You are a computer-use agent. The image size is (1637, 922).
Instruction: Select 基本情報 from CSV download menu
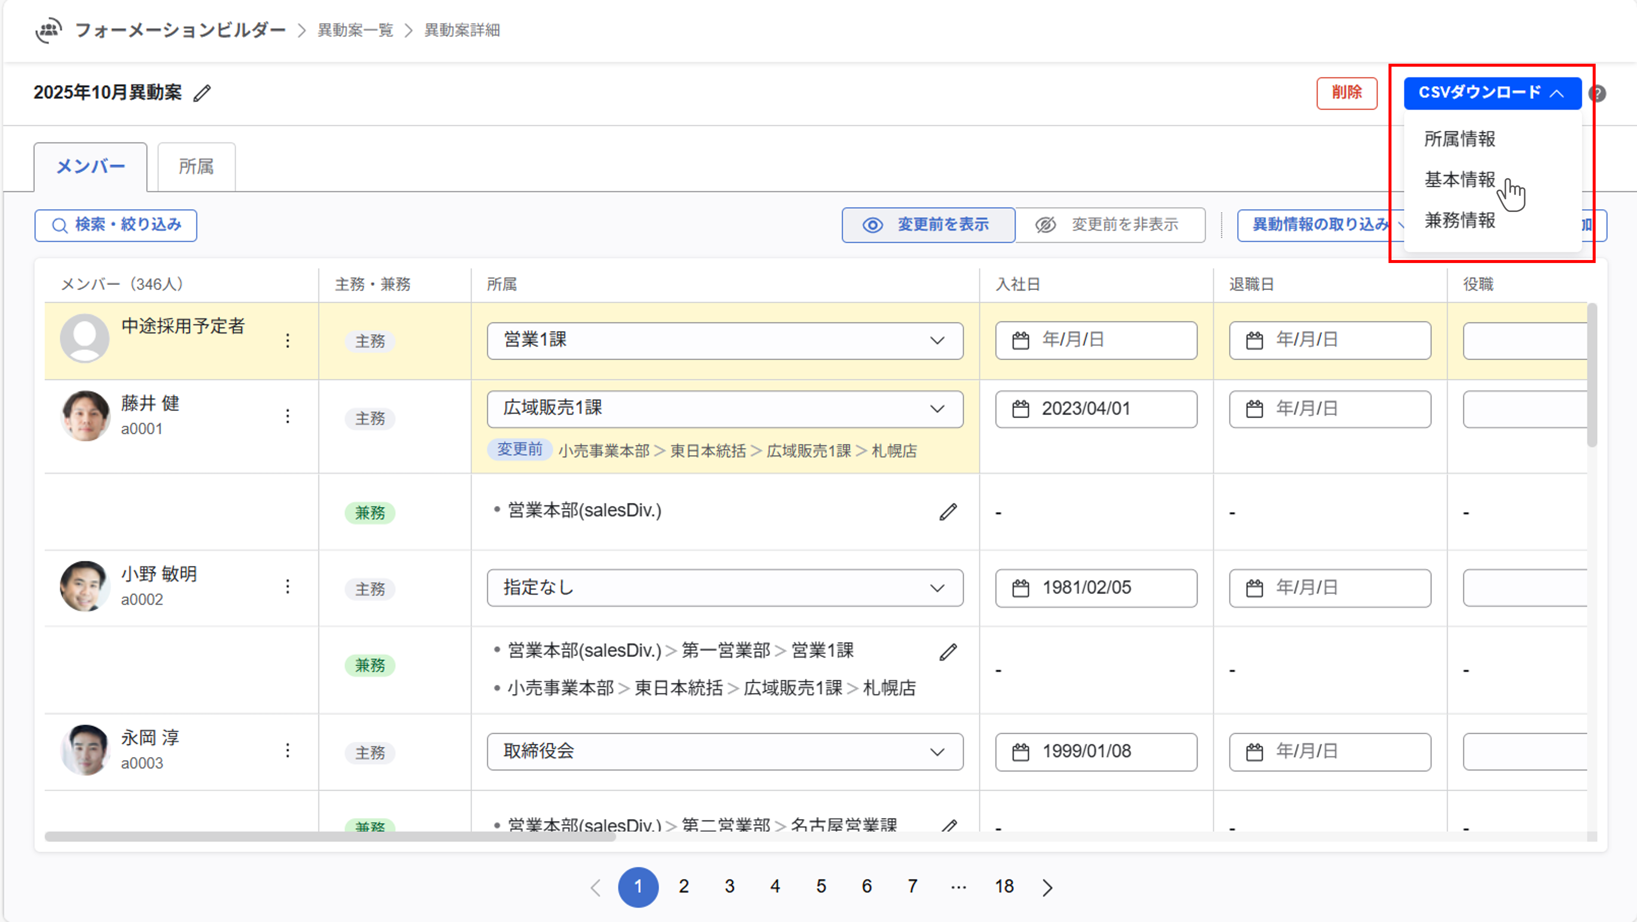[x=1460, y=180]
